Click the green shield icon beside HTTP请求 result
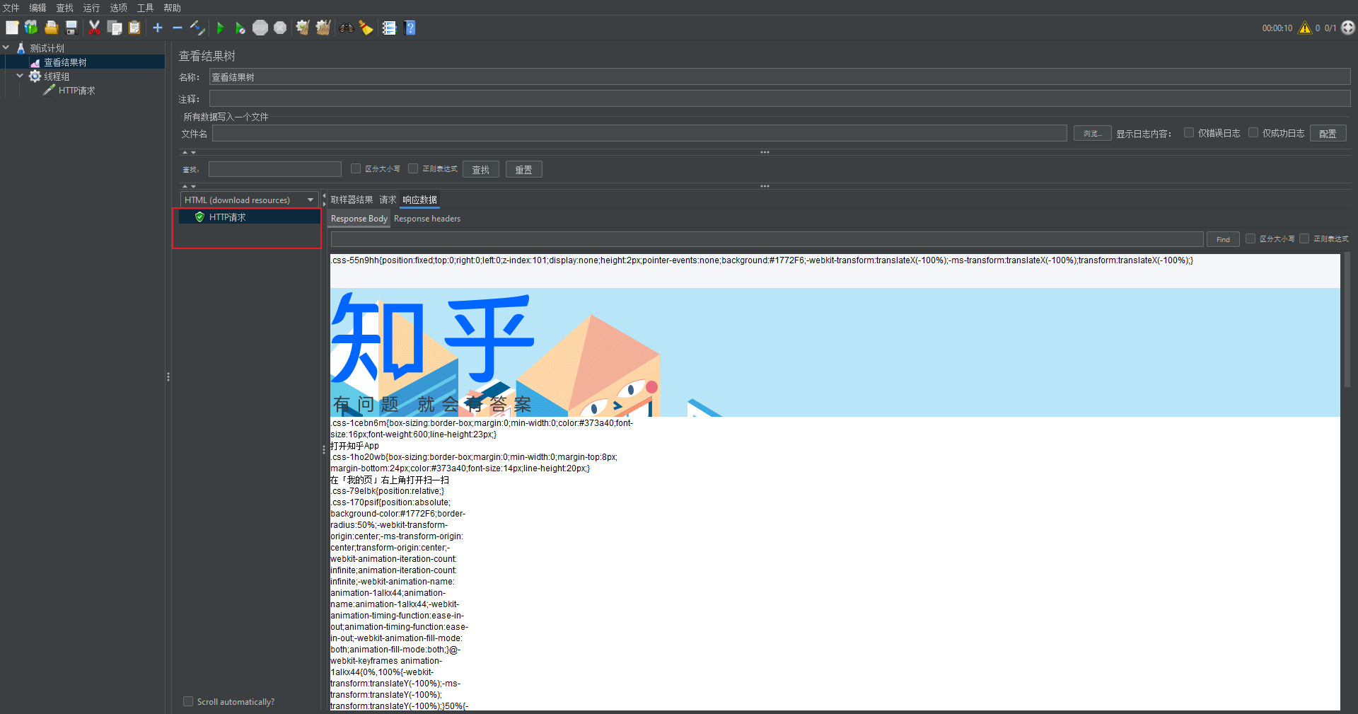 [199, 217]
